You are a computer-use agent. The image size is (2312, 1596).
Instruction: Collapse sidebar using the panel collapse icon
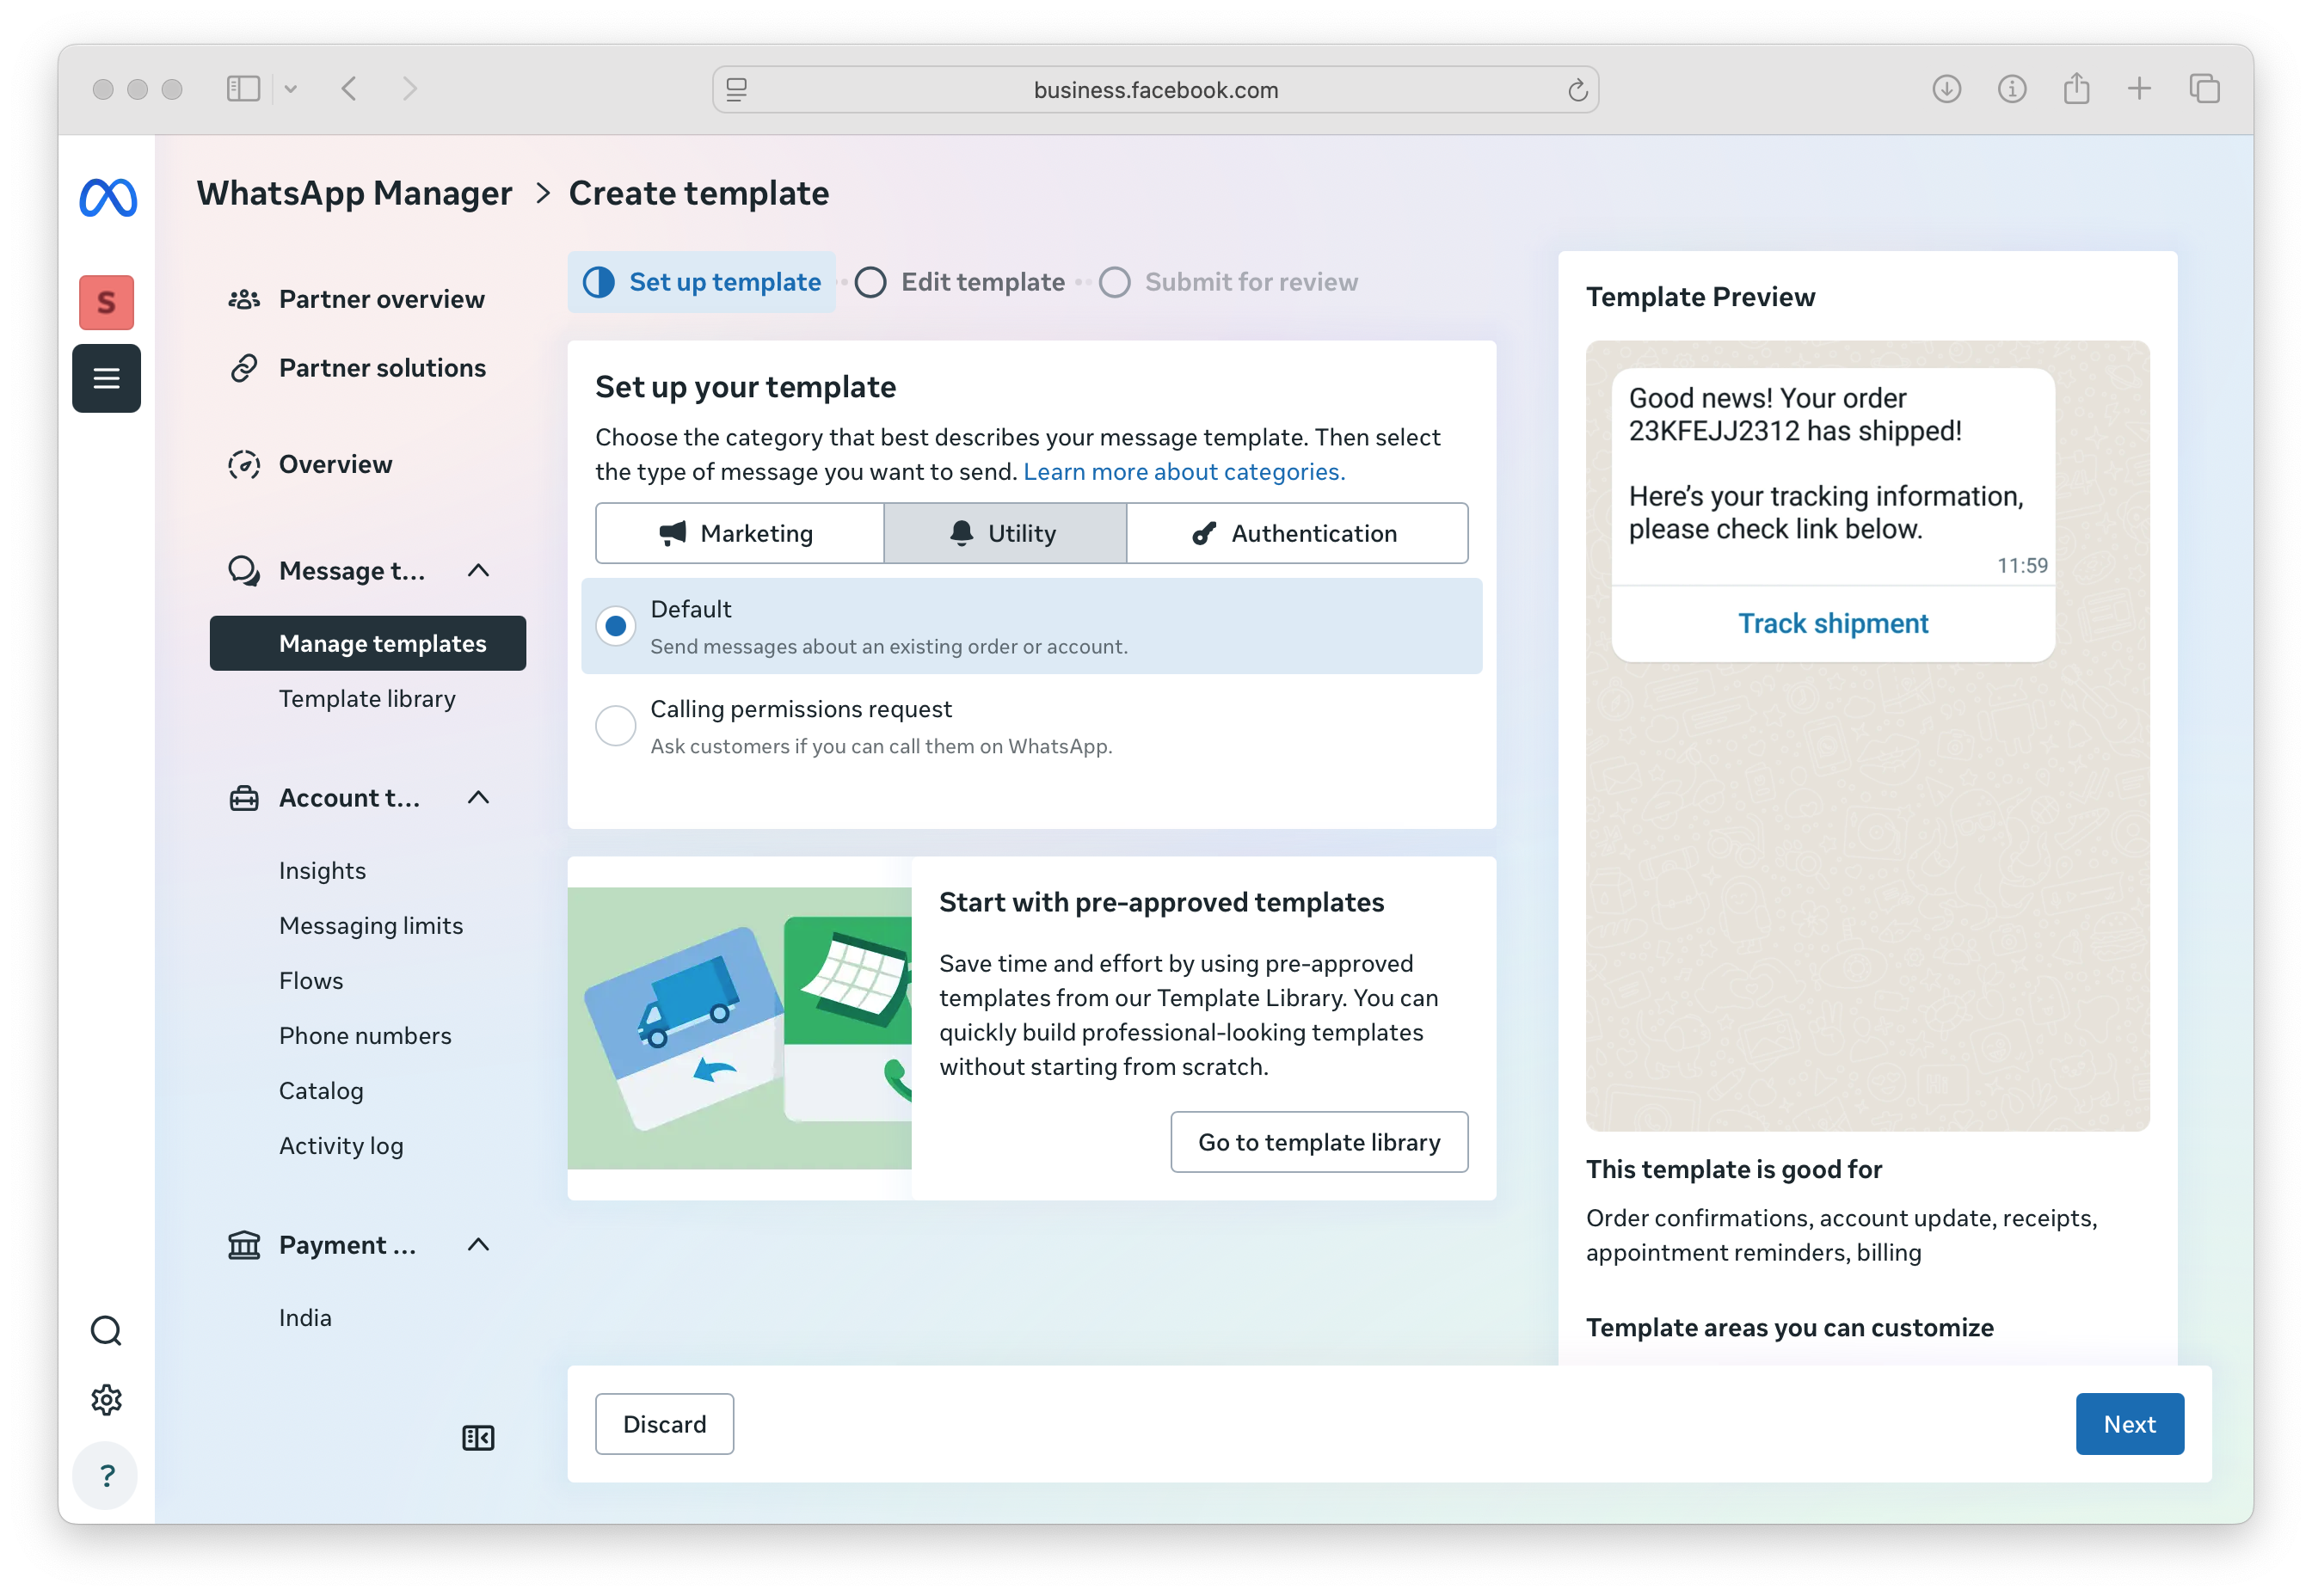pyautogui.click(x=478, y=1437)
